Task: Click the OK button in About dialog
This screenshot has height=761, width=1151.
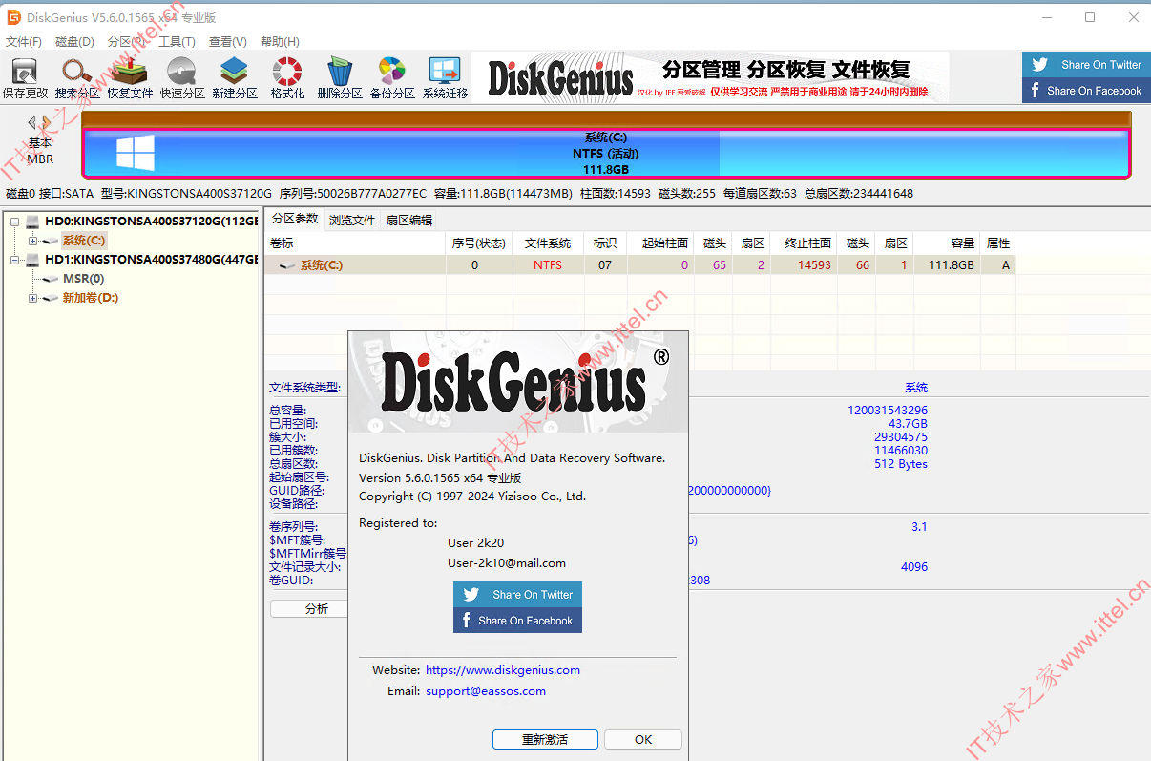Action: click(x=643, y=739)
